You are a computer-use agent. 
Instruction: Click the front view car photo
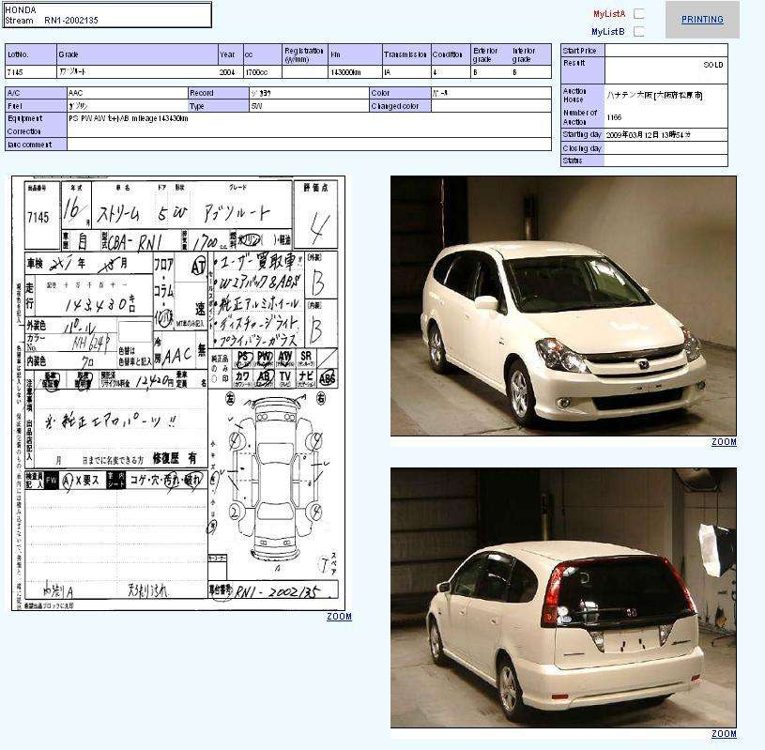pos(563,306)
